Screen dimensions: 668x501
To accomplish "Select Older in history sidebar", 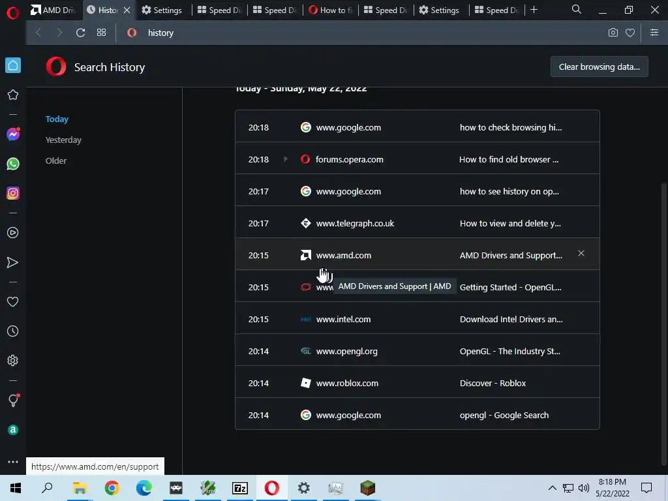I will (x=56, y=160).
